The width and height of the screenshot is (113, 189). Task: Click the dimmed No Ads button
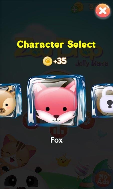point(103,179)
